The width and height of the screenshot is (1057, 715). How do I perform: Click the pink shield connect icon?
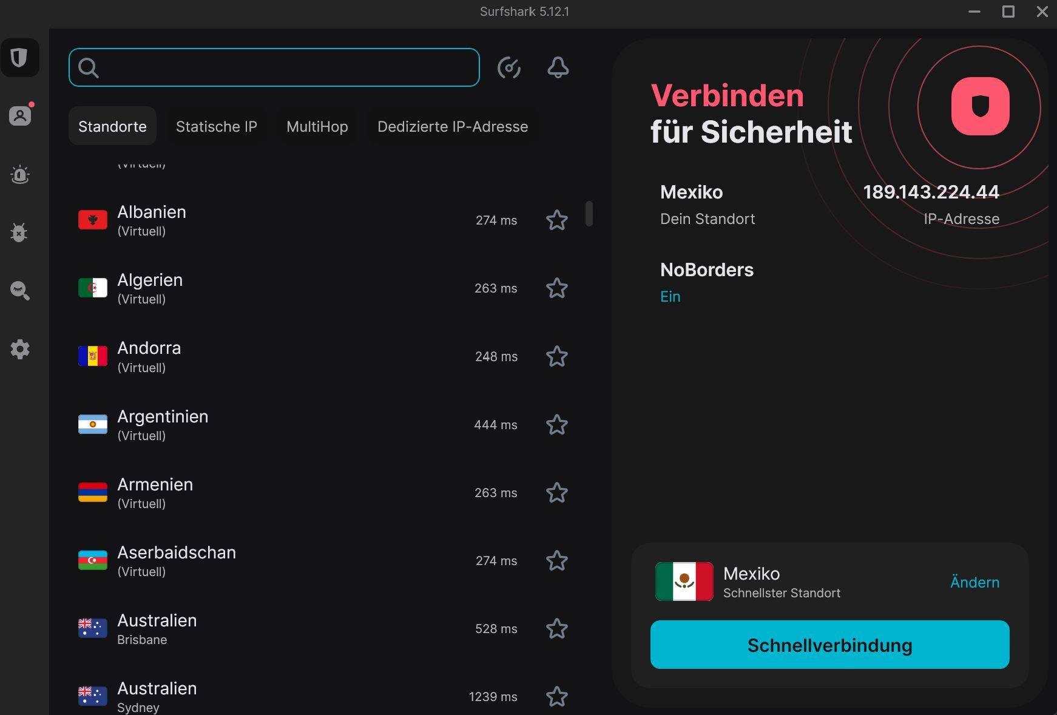pos(981,106)
